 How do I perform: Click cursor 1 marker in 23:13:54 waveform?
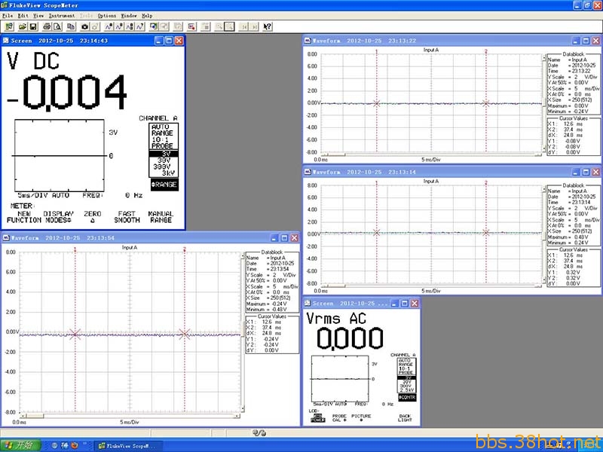point(75,334)
